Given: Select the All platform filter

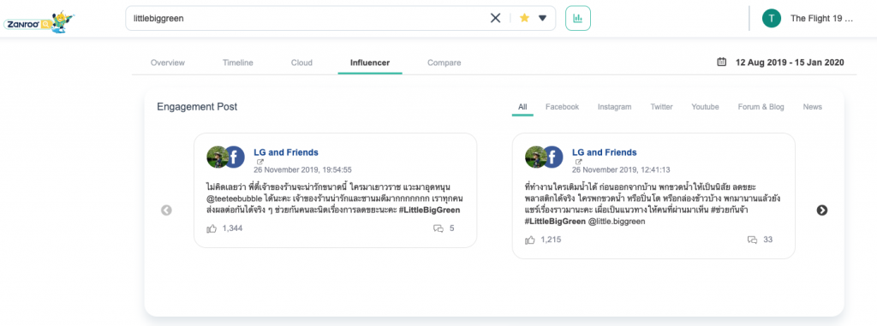Looking at the screenshot, I should pyautogui.click(x=522, y=107).
